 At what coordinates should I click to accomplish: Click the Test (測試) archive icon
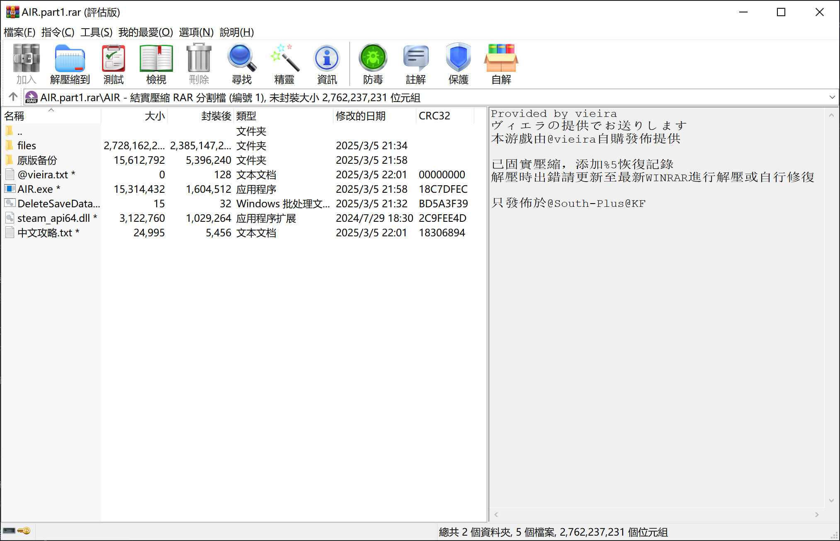pyautogui.click(x=113, y=63)
